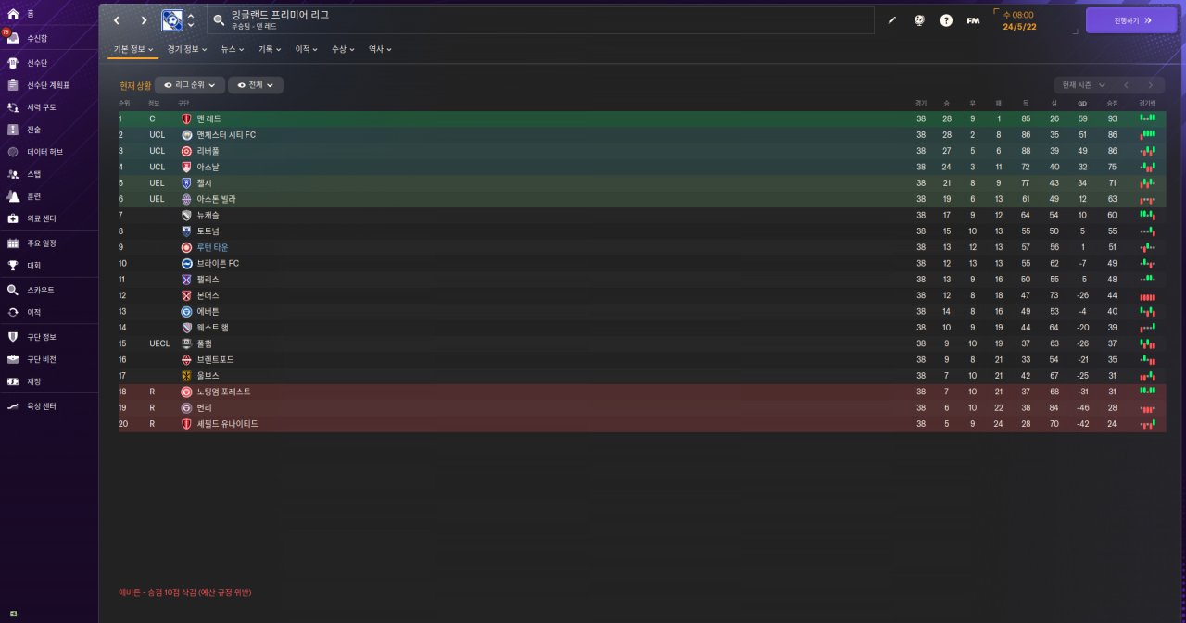Screen dimensions: 1186x623
Task: Open 세력 구도 dynamics icon
Action: pyautogui.click(x=12, y=107)
